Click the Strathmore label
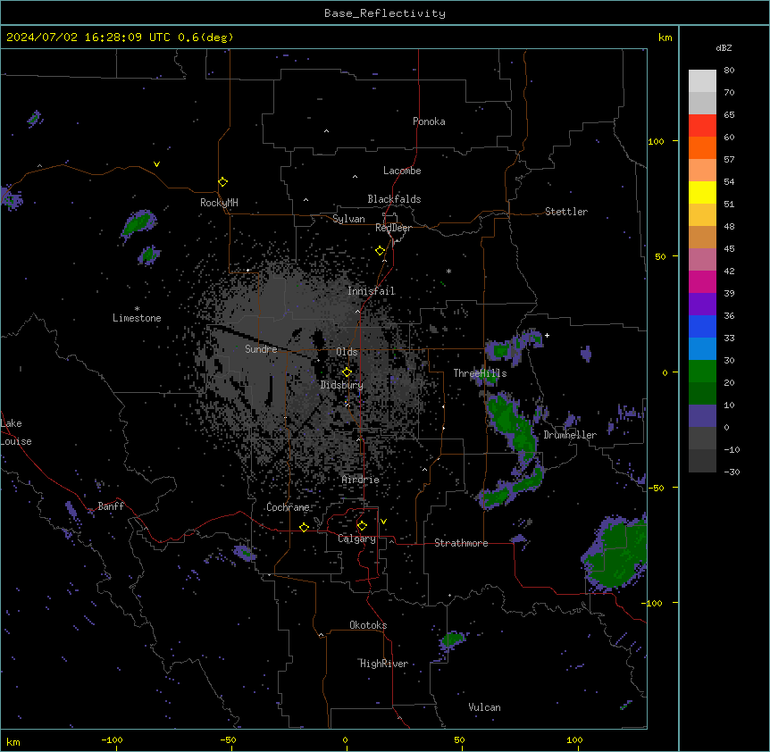 (461, 543)
